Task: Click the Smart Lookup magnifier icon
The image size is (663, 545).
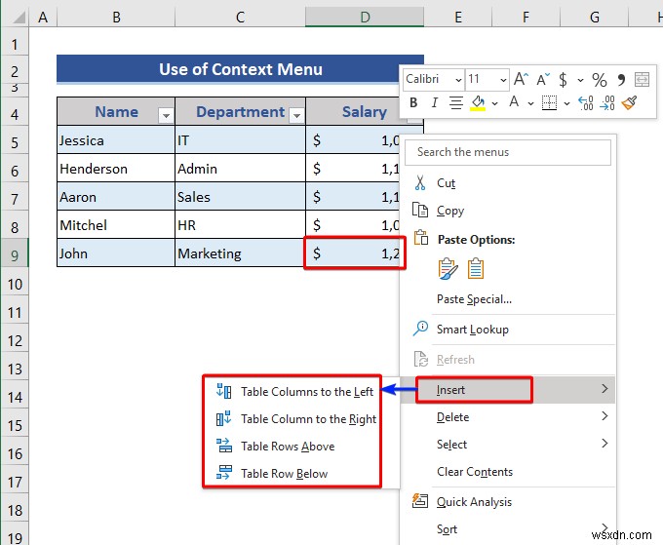Action: pos(420,329)
